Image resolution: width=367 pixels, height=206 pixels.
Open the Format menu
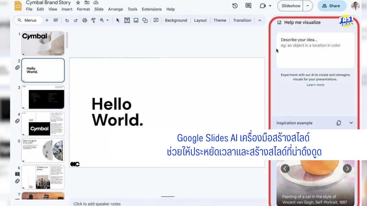(83, 9)
